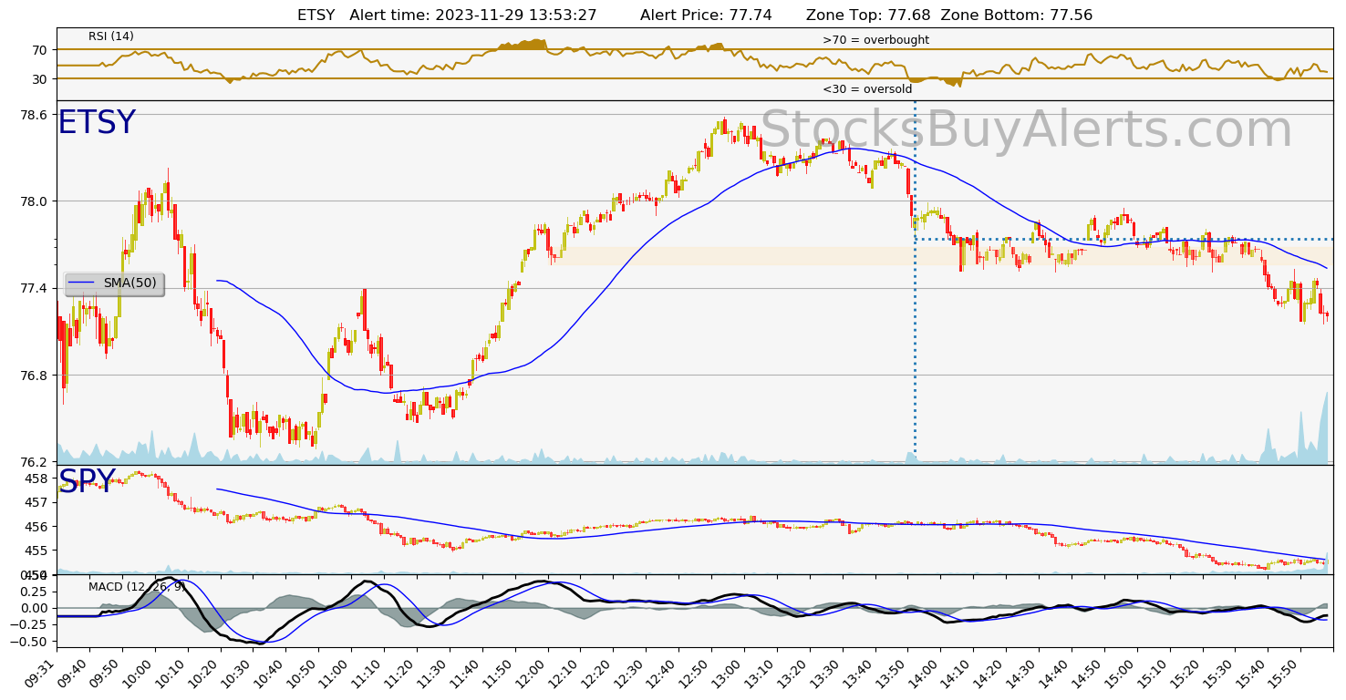Click the Zone Top 77.68 text
Screen dimensions: 1346x700
(x=866, y=15)
